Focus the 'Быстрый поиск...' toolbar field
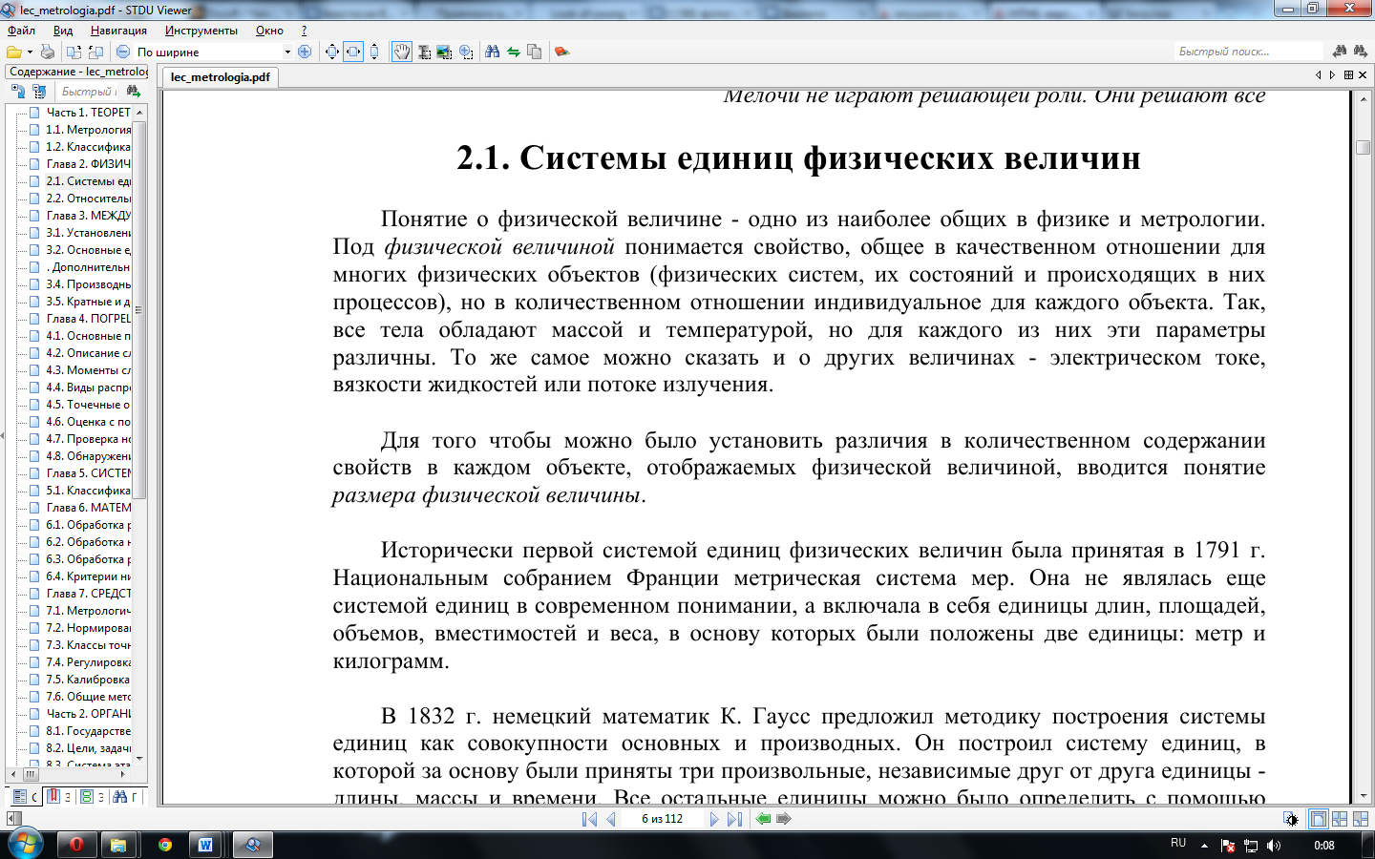This screenshot has height=859, width=1375. [1249, 52]
